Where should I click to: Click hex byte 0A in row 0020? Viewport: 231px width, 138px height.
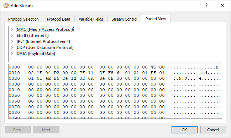pos(91,78)
